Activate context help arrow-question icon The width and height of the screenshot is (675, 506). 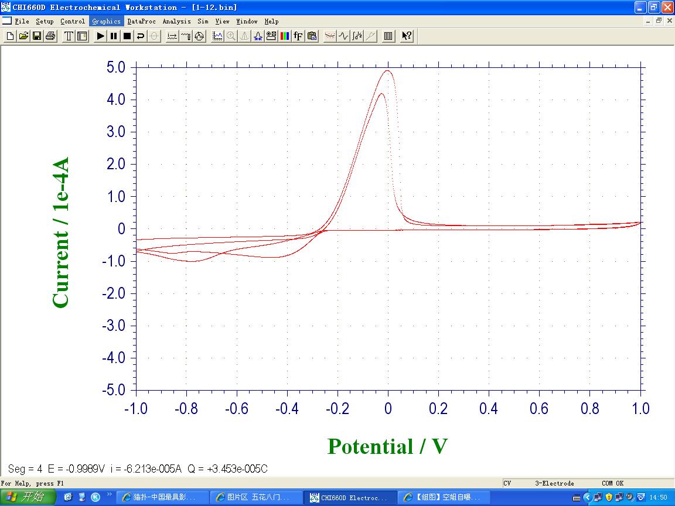click(407, 36)
